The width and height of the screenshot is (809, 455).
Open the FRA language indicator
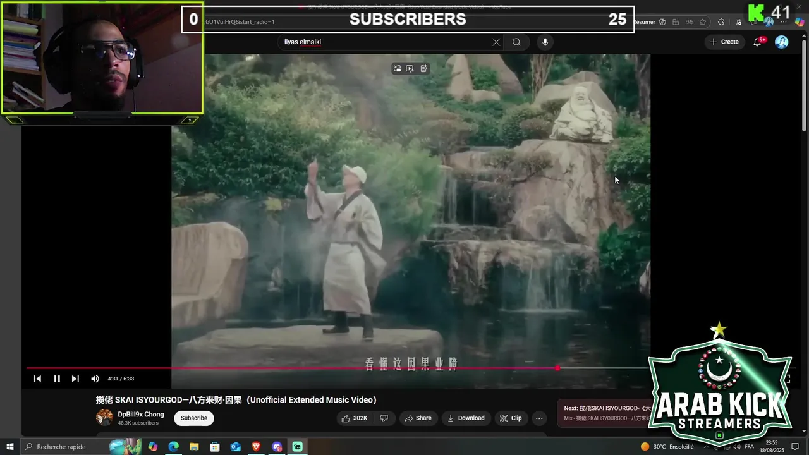pos(750,447)
